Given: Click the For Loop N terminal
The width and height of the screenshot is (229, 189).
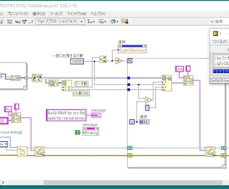Looking at the screenshot, I should point(130,61).
